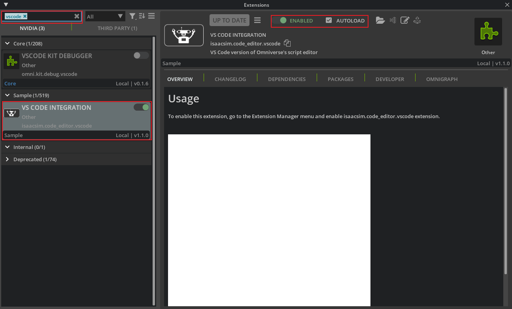
Task: Select the VS CODE INTEGRATION title in list
Action: click(57, 107)
